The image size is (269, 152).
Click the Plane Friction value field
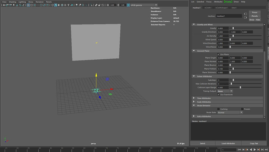223,69
